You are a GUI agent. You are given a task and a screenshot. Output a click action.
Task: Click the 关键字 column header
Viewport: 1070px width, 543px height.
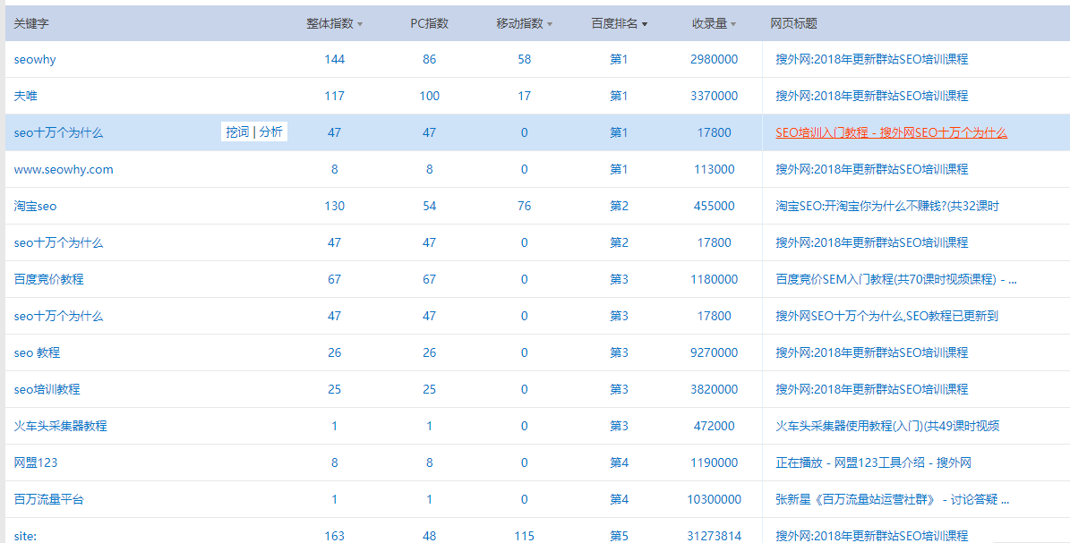pos(31,24)
